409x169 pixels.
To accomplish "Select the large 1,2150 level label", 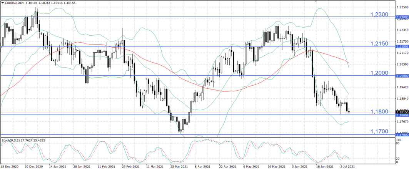I will pyautogui.click(x=379, y=43).
